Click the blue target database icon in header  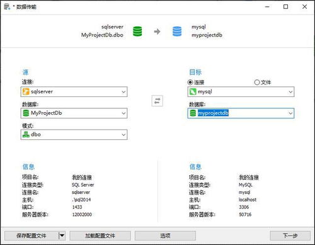[177, 31]
